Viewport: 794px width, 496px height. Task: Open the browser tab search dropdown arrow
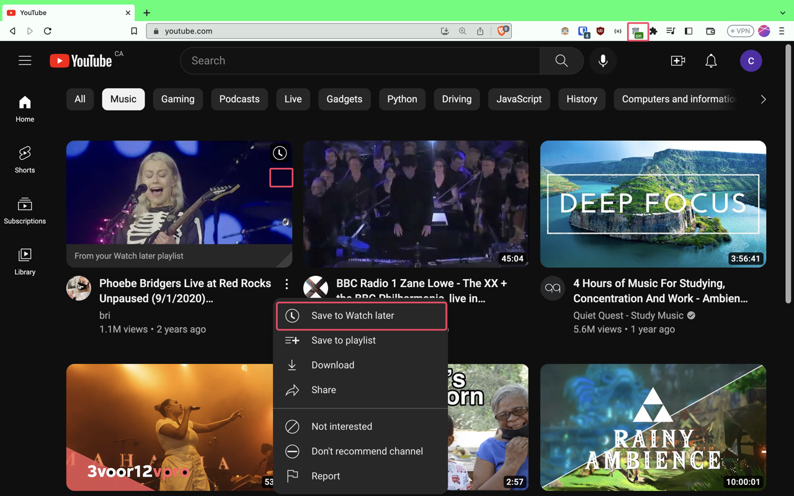782,12
